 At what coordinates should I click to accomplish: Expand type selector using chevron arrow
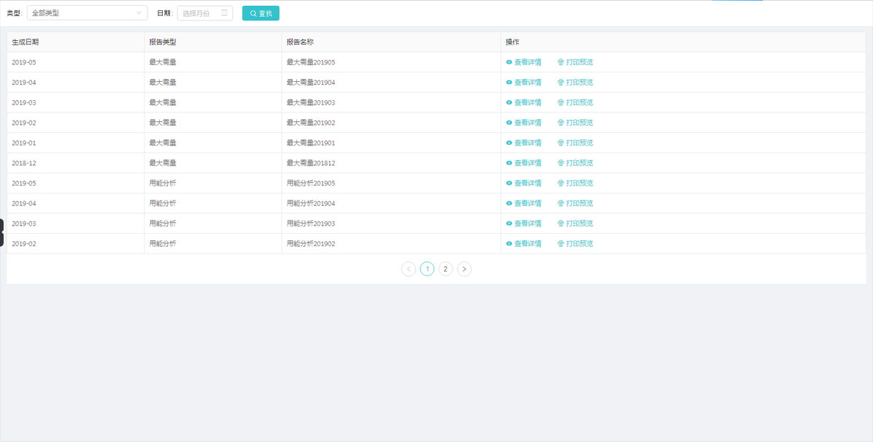coord(139,13)
